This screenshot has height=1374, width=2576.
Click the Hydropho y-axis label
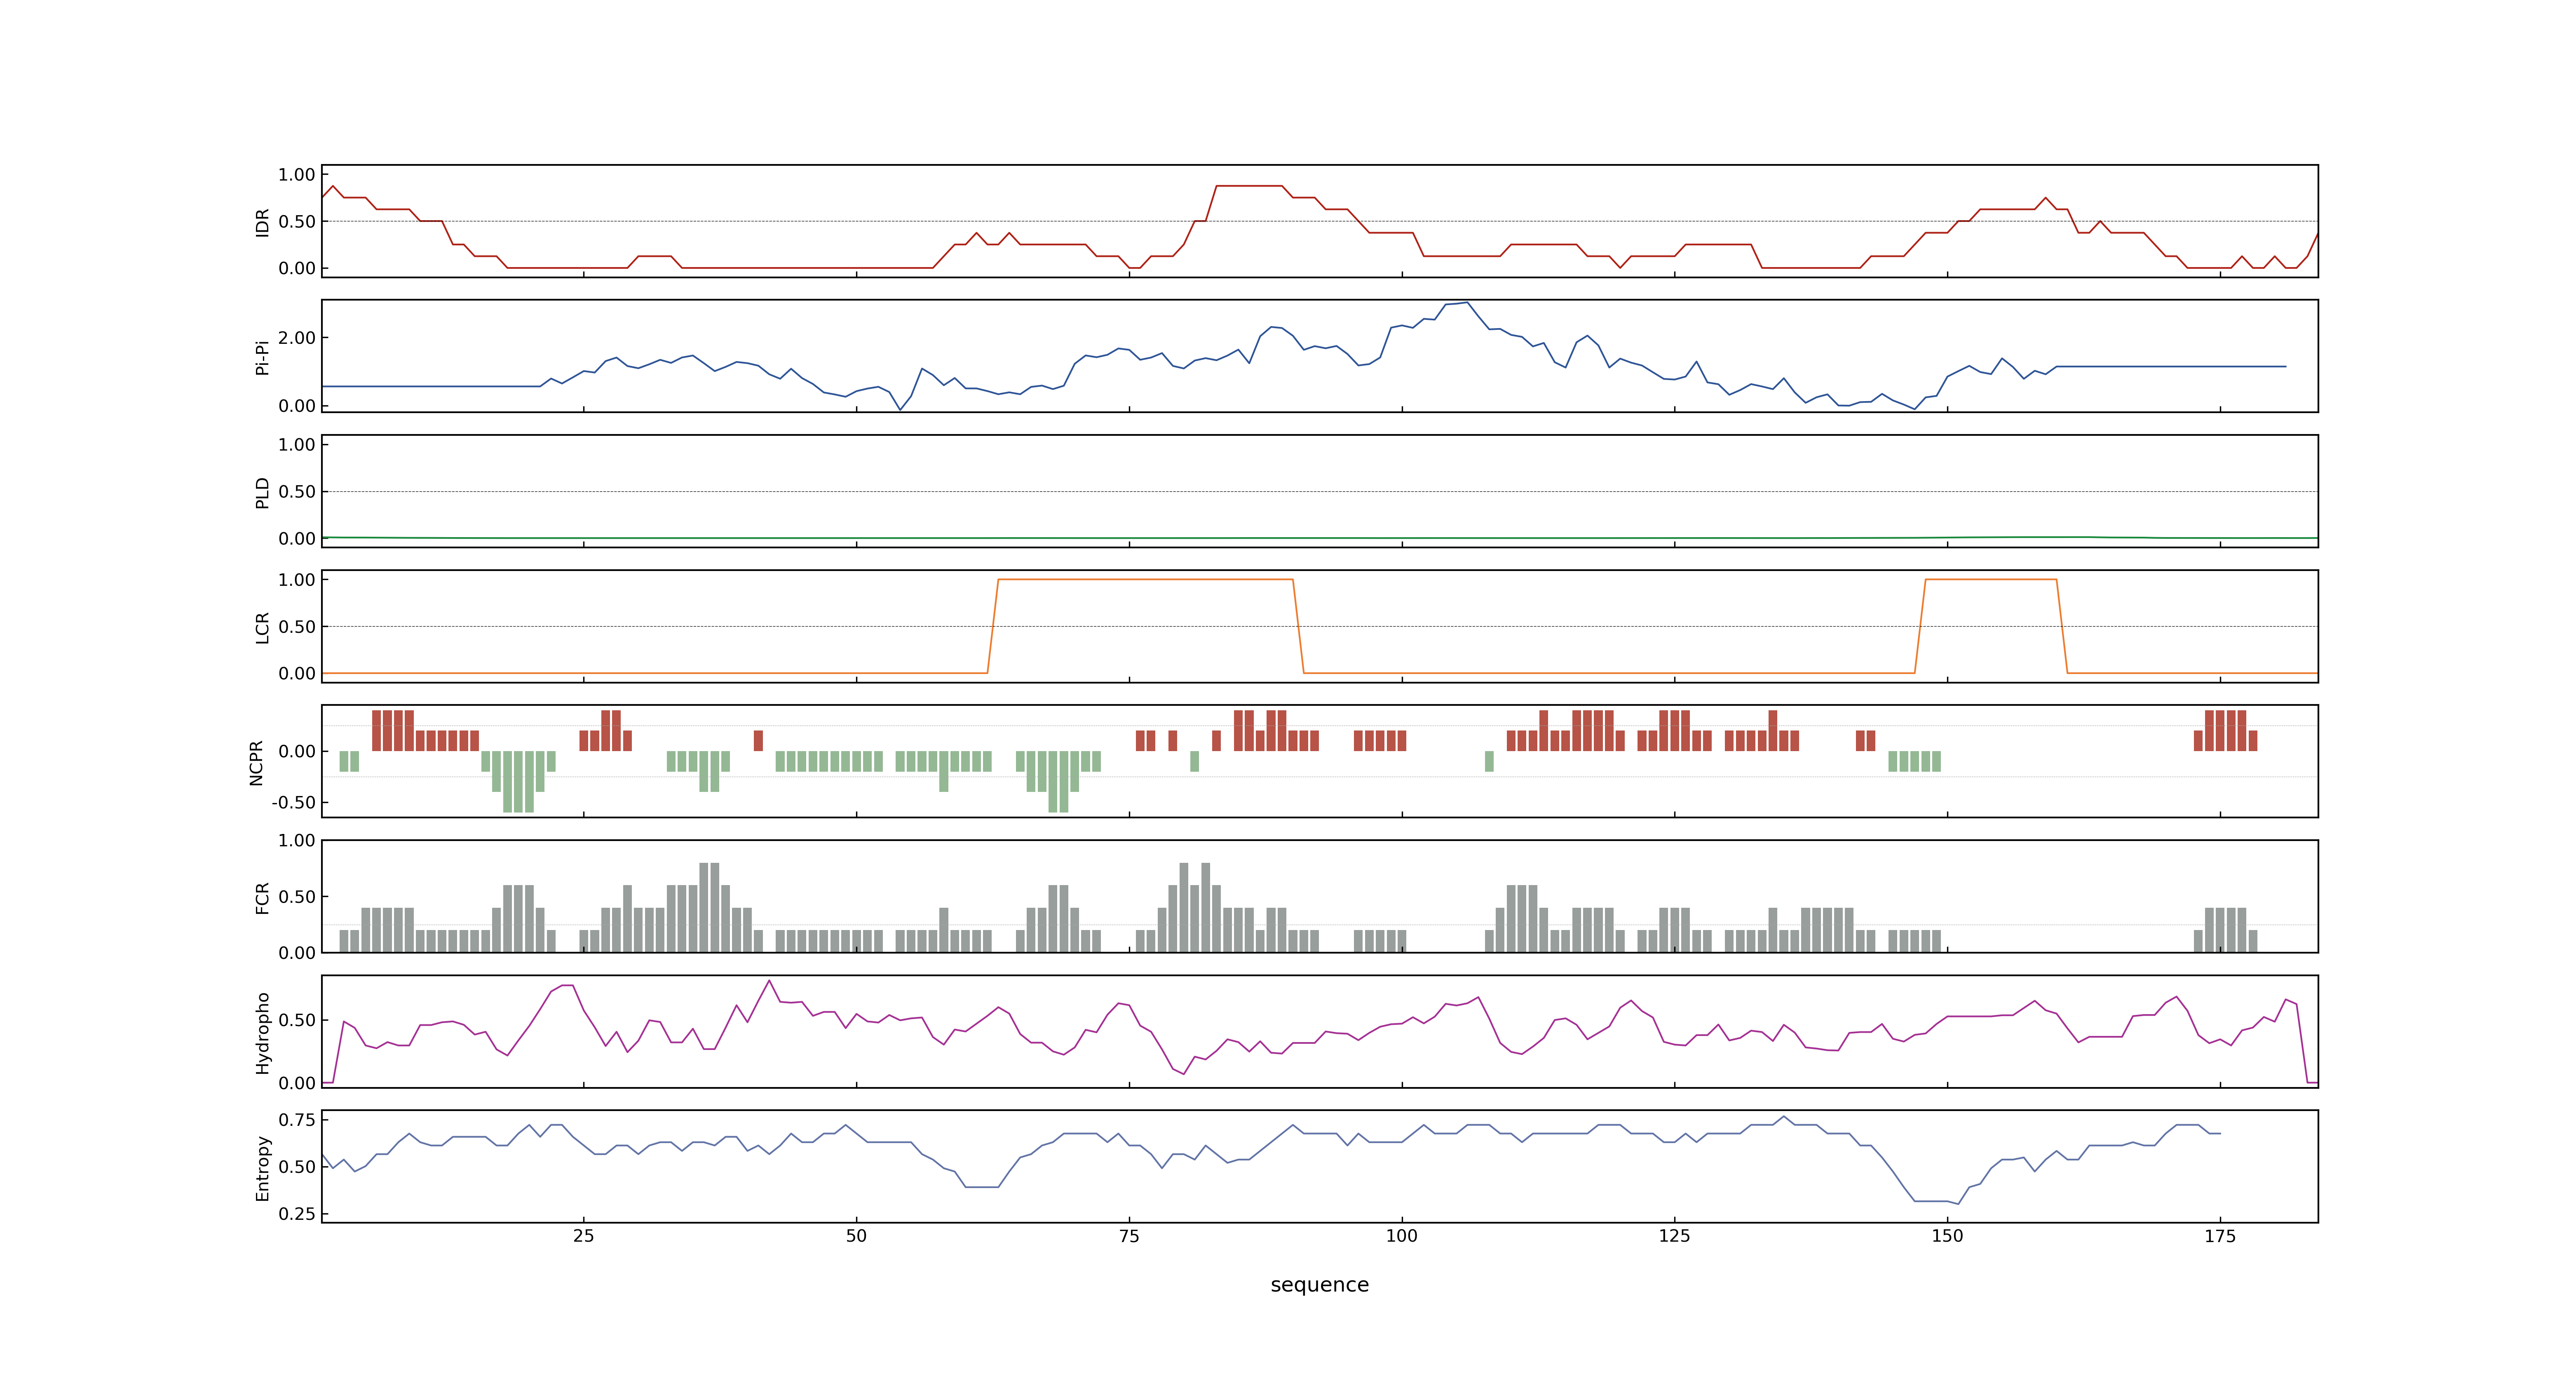262,1033
